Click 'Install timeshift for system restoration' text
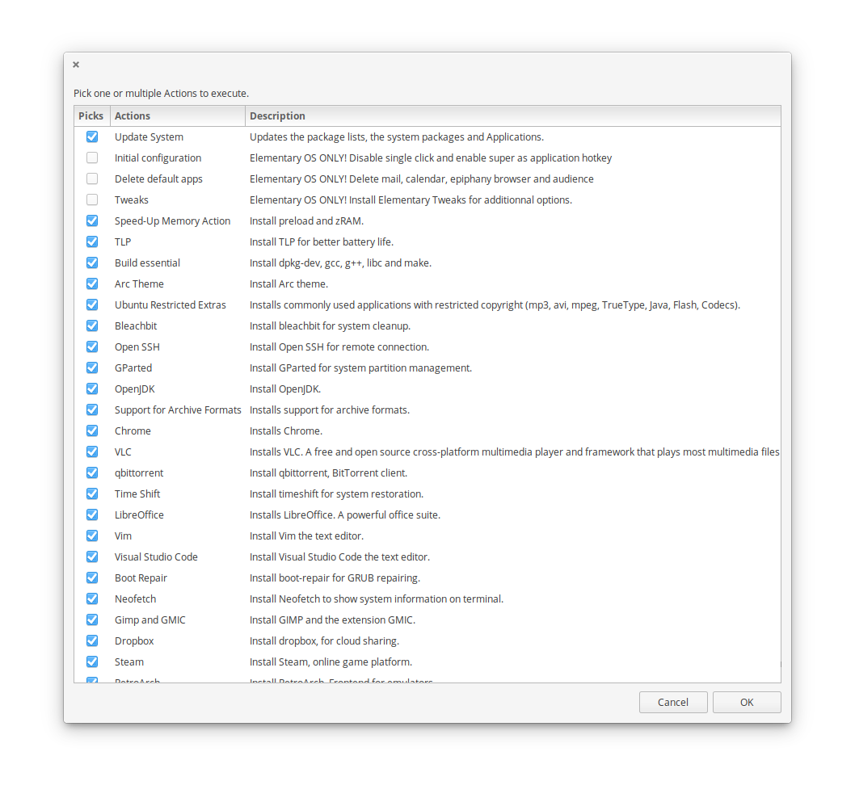 (336, 493)
